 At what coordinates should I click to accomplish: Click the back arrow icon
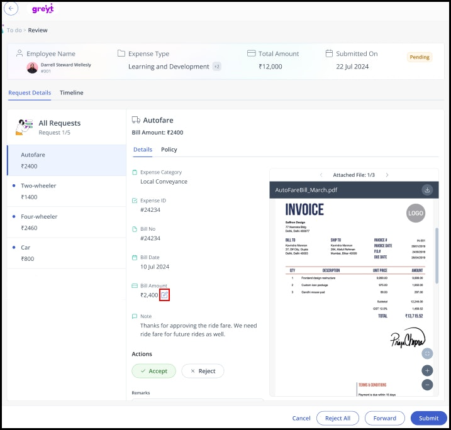[11, 8]
